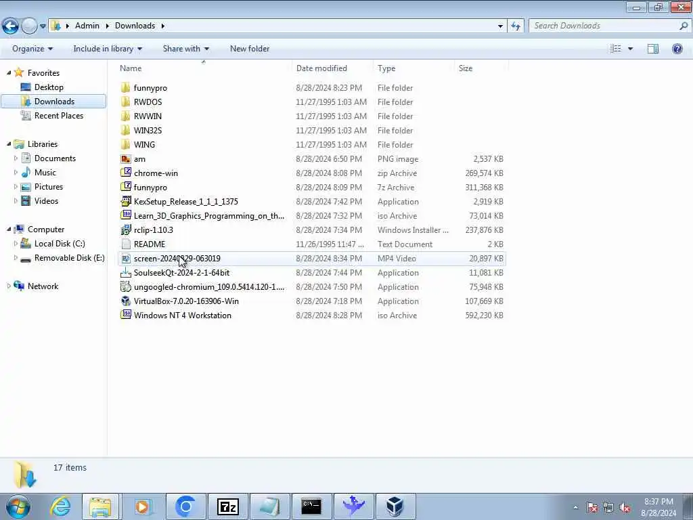This screenshot has height=520, width=693.
Task: Open the view options dropdown arrow
Action: click(630, 49)
